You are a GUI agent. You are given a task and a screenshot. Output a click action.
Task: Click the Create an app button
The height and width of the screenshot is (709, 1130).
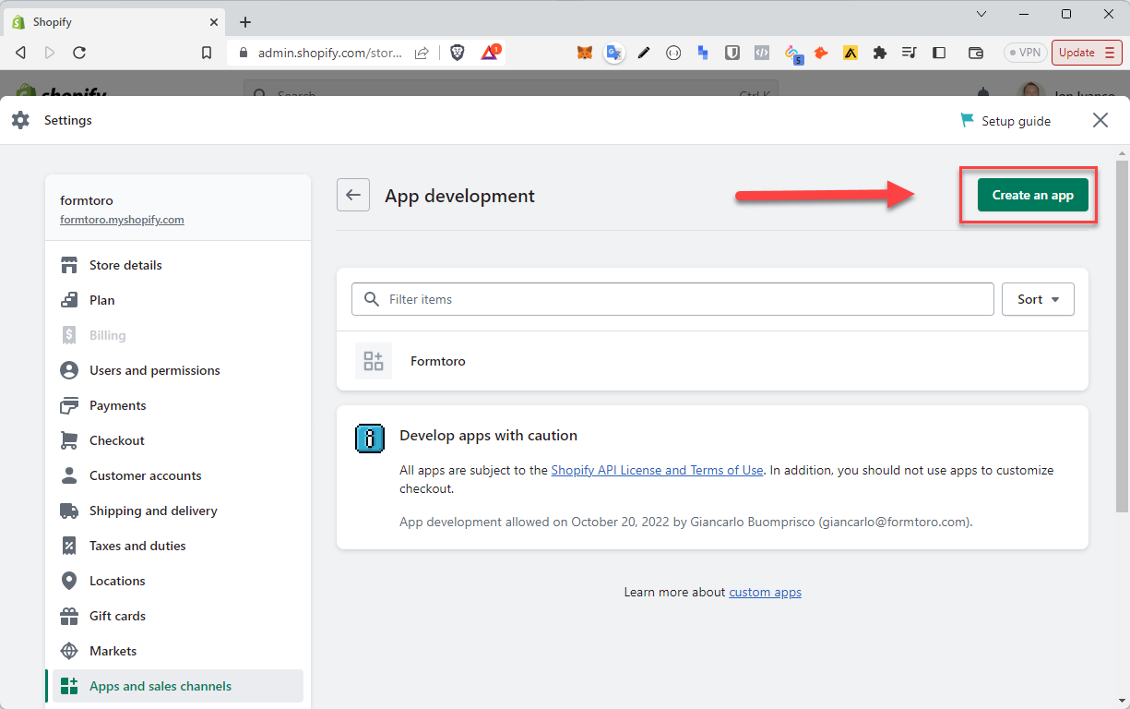(x=1032, y=195)
